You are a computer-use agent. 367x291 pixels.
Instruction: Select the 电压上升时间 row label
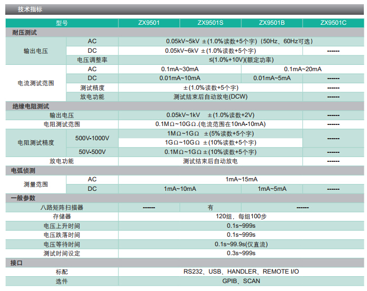[62, 226]
